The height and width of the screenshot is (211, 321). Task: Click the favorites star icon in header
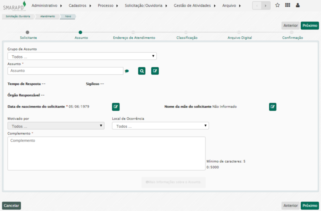point(277,5)
